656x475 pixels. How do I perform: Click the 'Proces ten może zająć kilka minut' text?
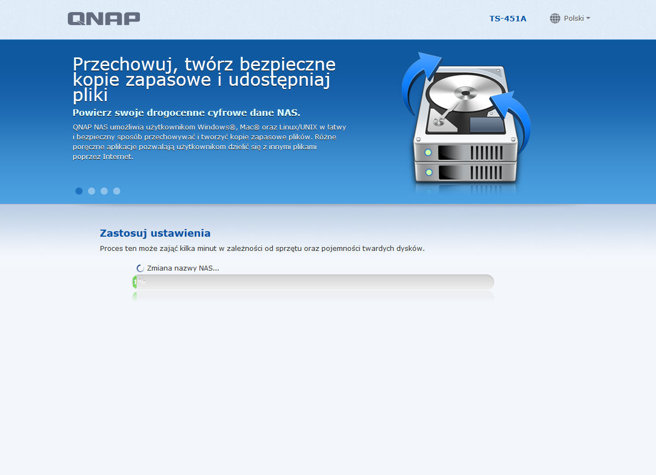click(262, 249)
